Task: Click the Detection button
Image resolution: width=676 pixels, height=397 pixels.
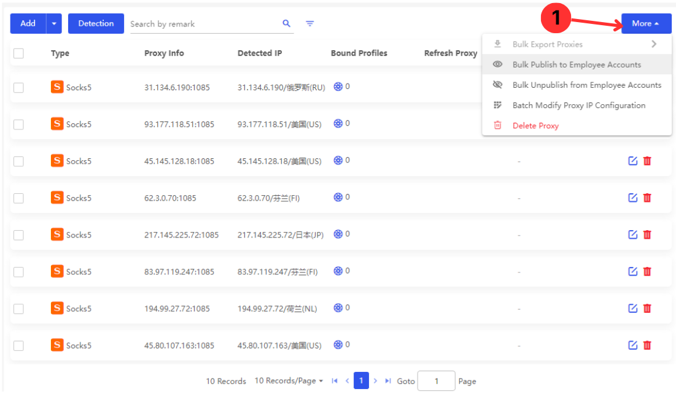Action: click(96, 23)
